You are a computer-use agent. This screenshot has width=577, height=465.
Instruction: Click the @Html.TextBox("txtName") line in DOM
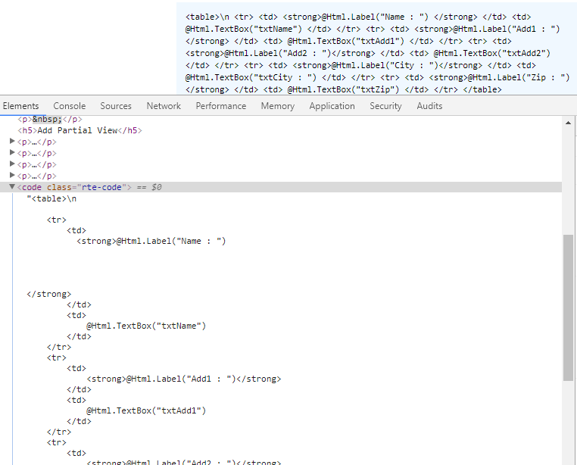[146, 326]
